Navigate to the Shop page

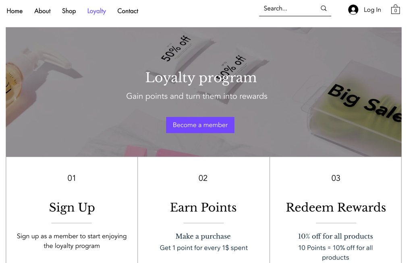(x=69, y=11)
